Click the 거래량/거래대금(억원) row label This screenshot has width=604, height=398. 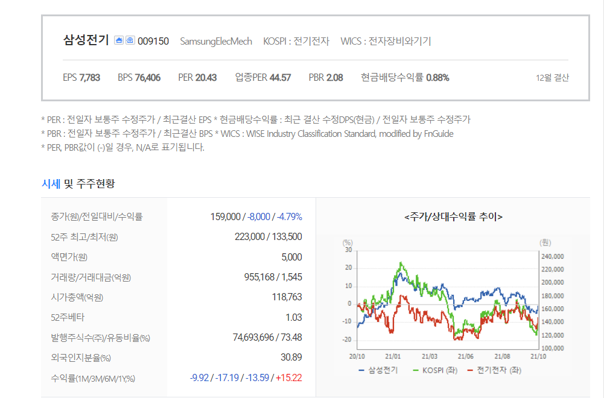pyautogui.click(x=91, y=277)
